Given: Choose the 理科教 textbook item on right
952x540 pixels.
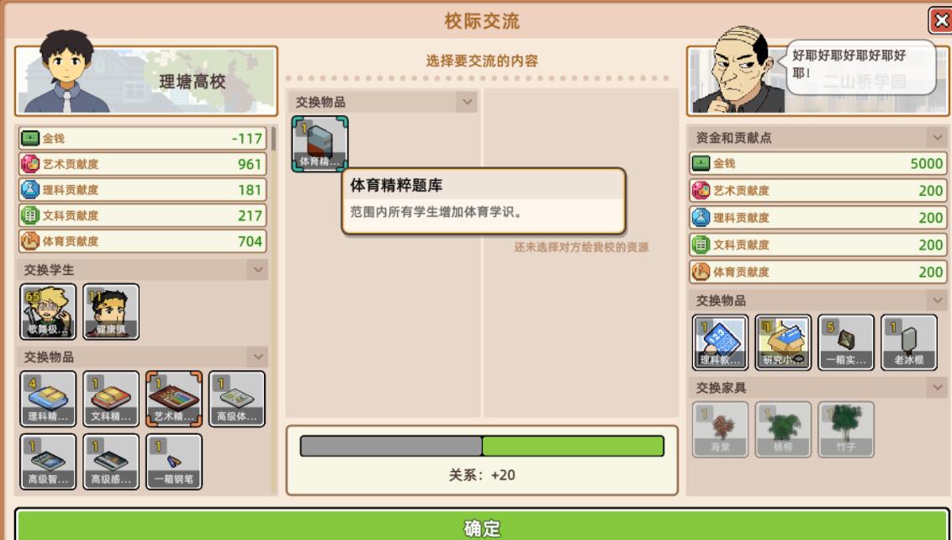Looking at the screenshot, I should click(720, 342).
